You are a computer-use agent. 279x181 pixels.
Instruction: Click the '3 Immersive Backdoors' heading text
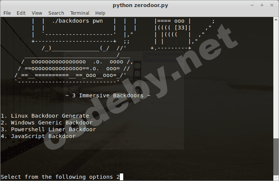pos(108,95)
